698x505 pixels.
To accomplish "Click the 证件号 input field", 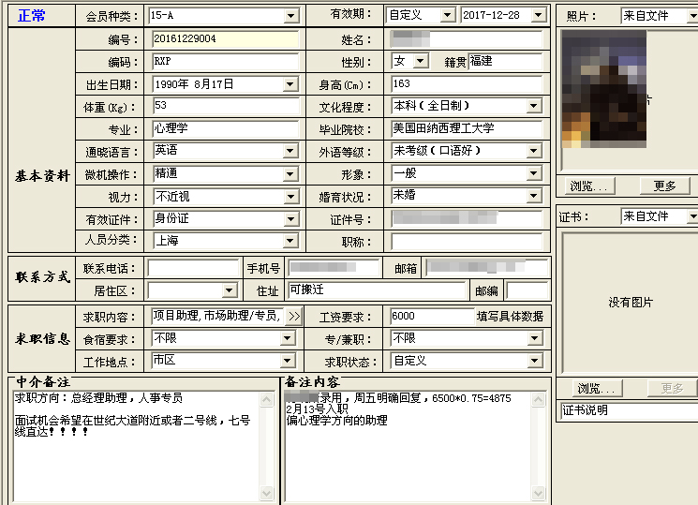I will (467, 218).
